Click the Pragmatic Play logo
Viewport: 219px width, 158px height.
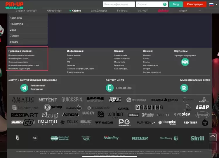[74, 107]
